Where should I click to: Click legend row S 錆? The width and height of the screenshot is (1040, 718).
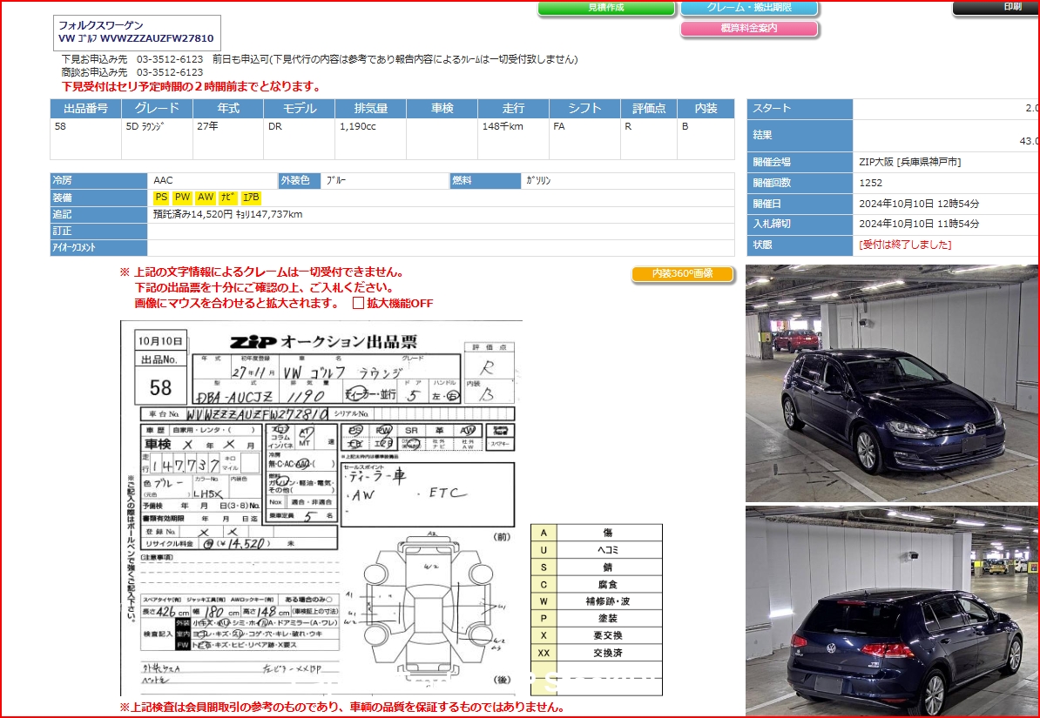coord(597,567)
